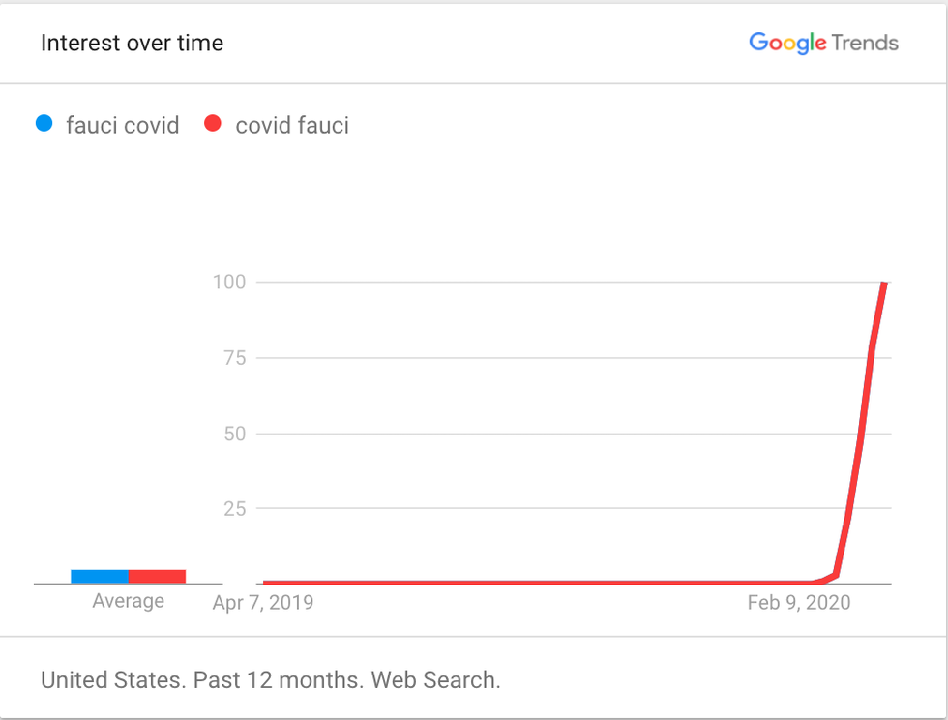Select the 'fauci covid' legend label

[x=122, y=125]
